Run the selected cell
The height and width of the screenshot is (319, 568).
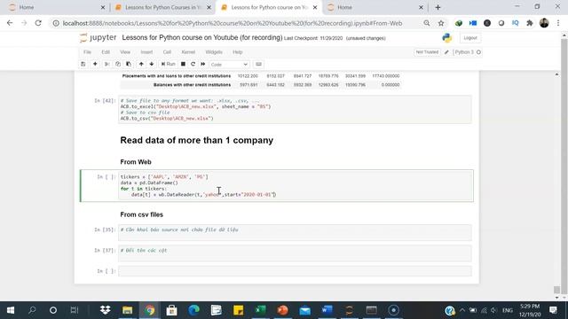[169, 64]
